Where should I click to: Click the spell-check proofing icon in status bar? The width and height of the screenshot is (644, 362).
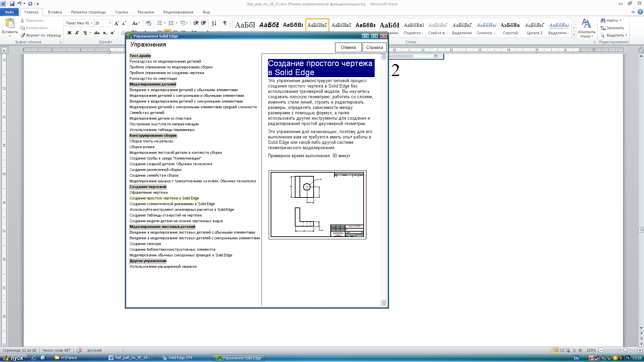[79, 350]
